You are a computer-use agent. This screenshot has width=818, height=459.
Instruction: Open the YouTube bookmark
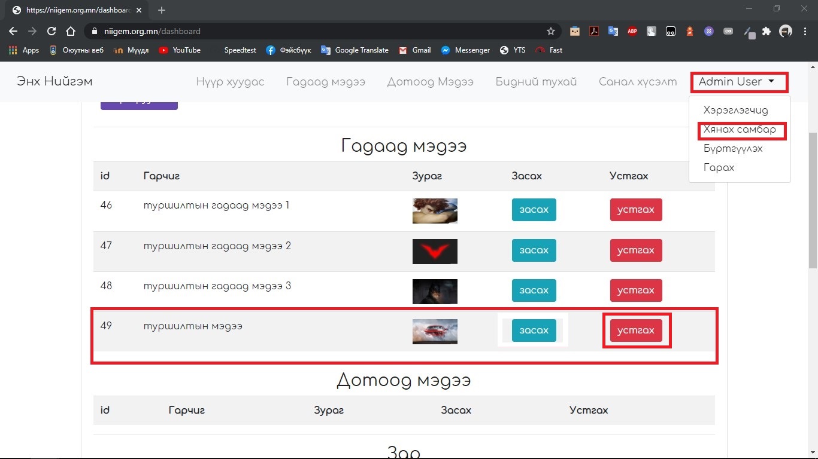tap(180, 50)
